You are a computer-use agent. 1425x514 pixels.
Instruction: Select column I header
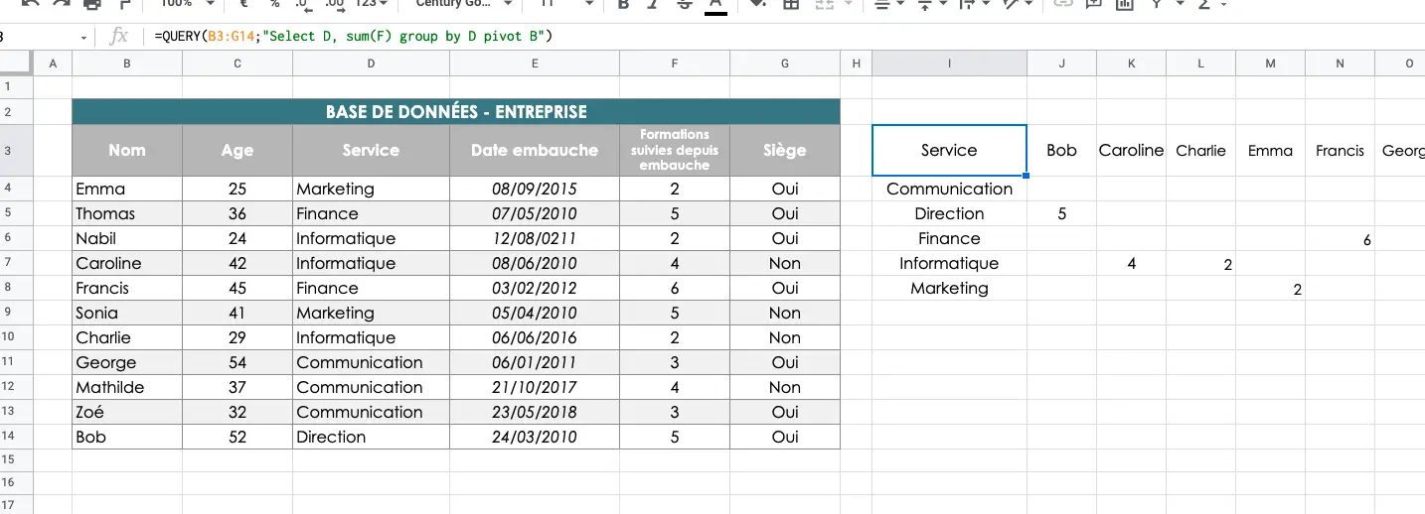tap(949, 64)
